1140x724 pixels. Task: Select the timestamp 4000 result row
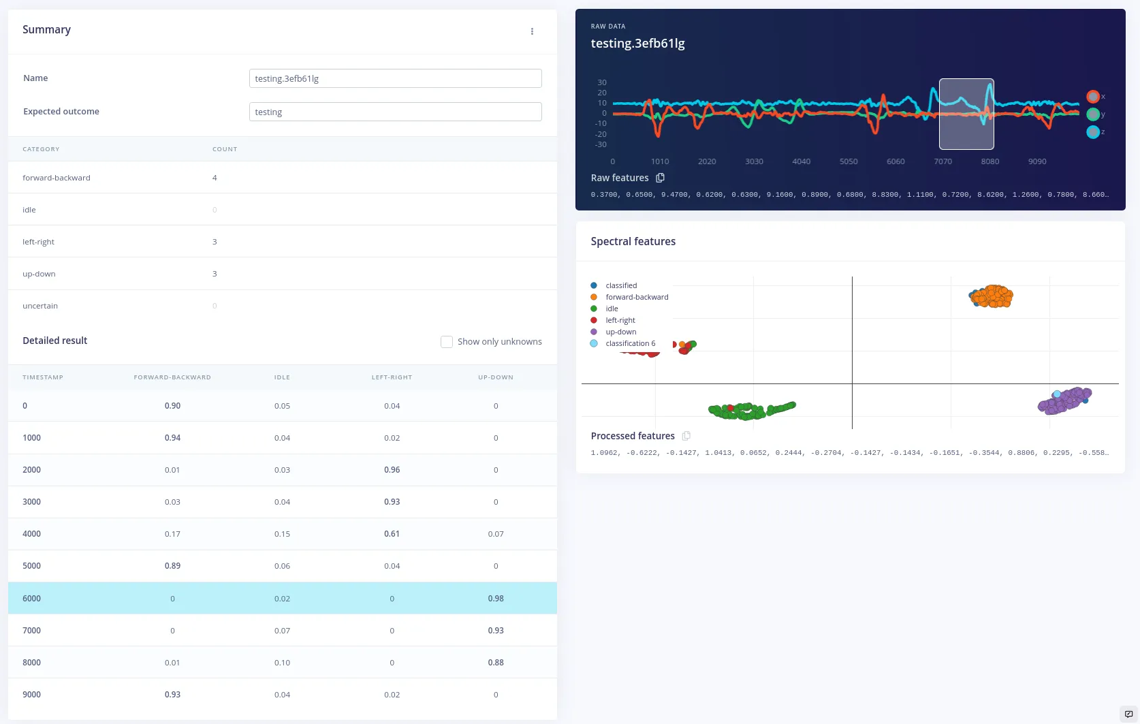pos(282,534)
